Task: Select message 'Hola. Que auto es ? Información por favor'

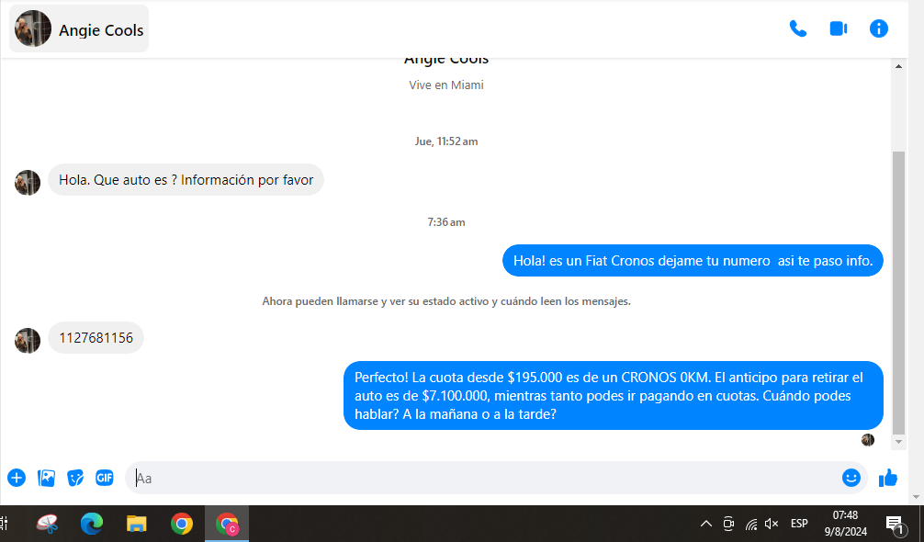Action: point(186,180)
